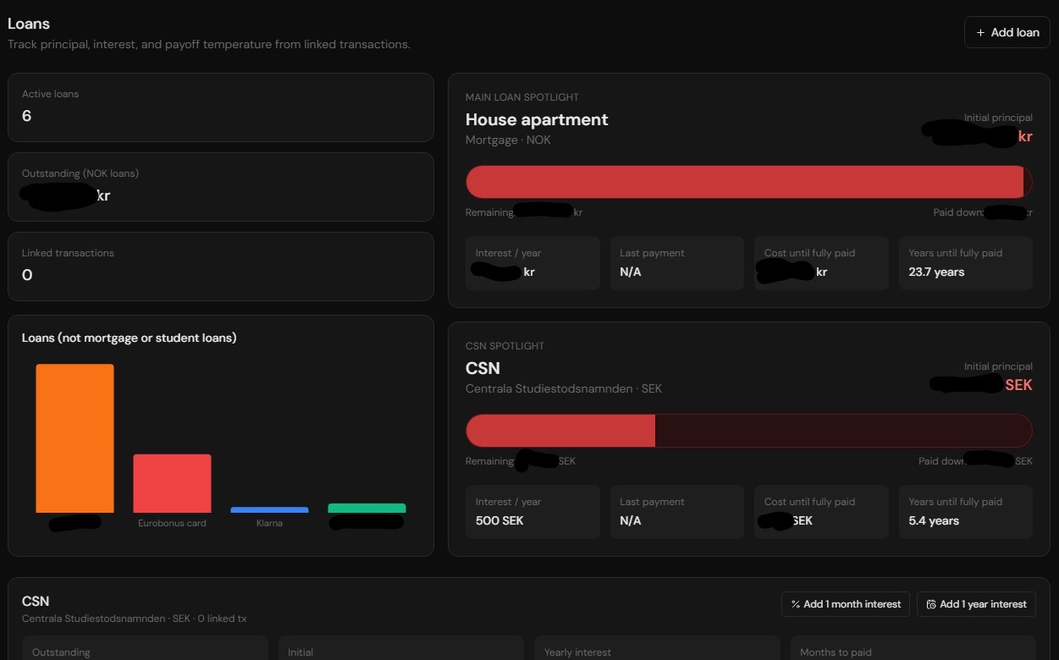Click the House apartment progress bar
This screenshot has height=660, width=1059.
[x=749, y=182]
